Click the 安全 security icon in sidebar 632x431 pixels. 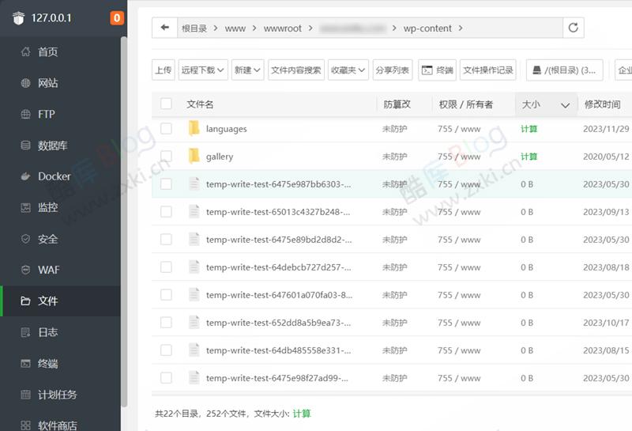point(25,239)
